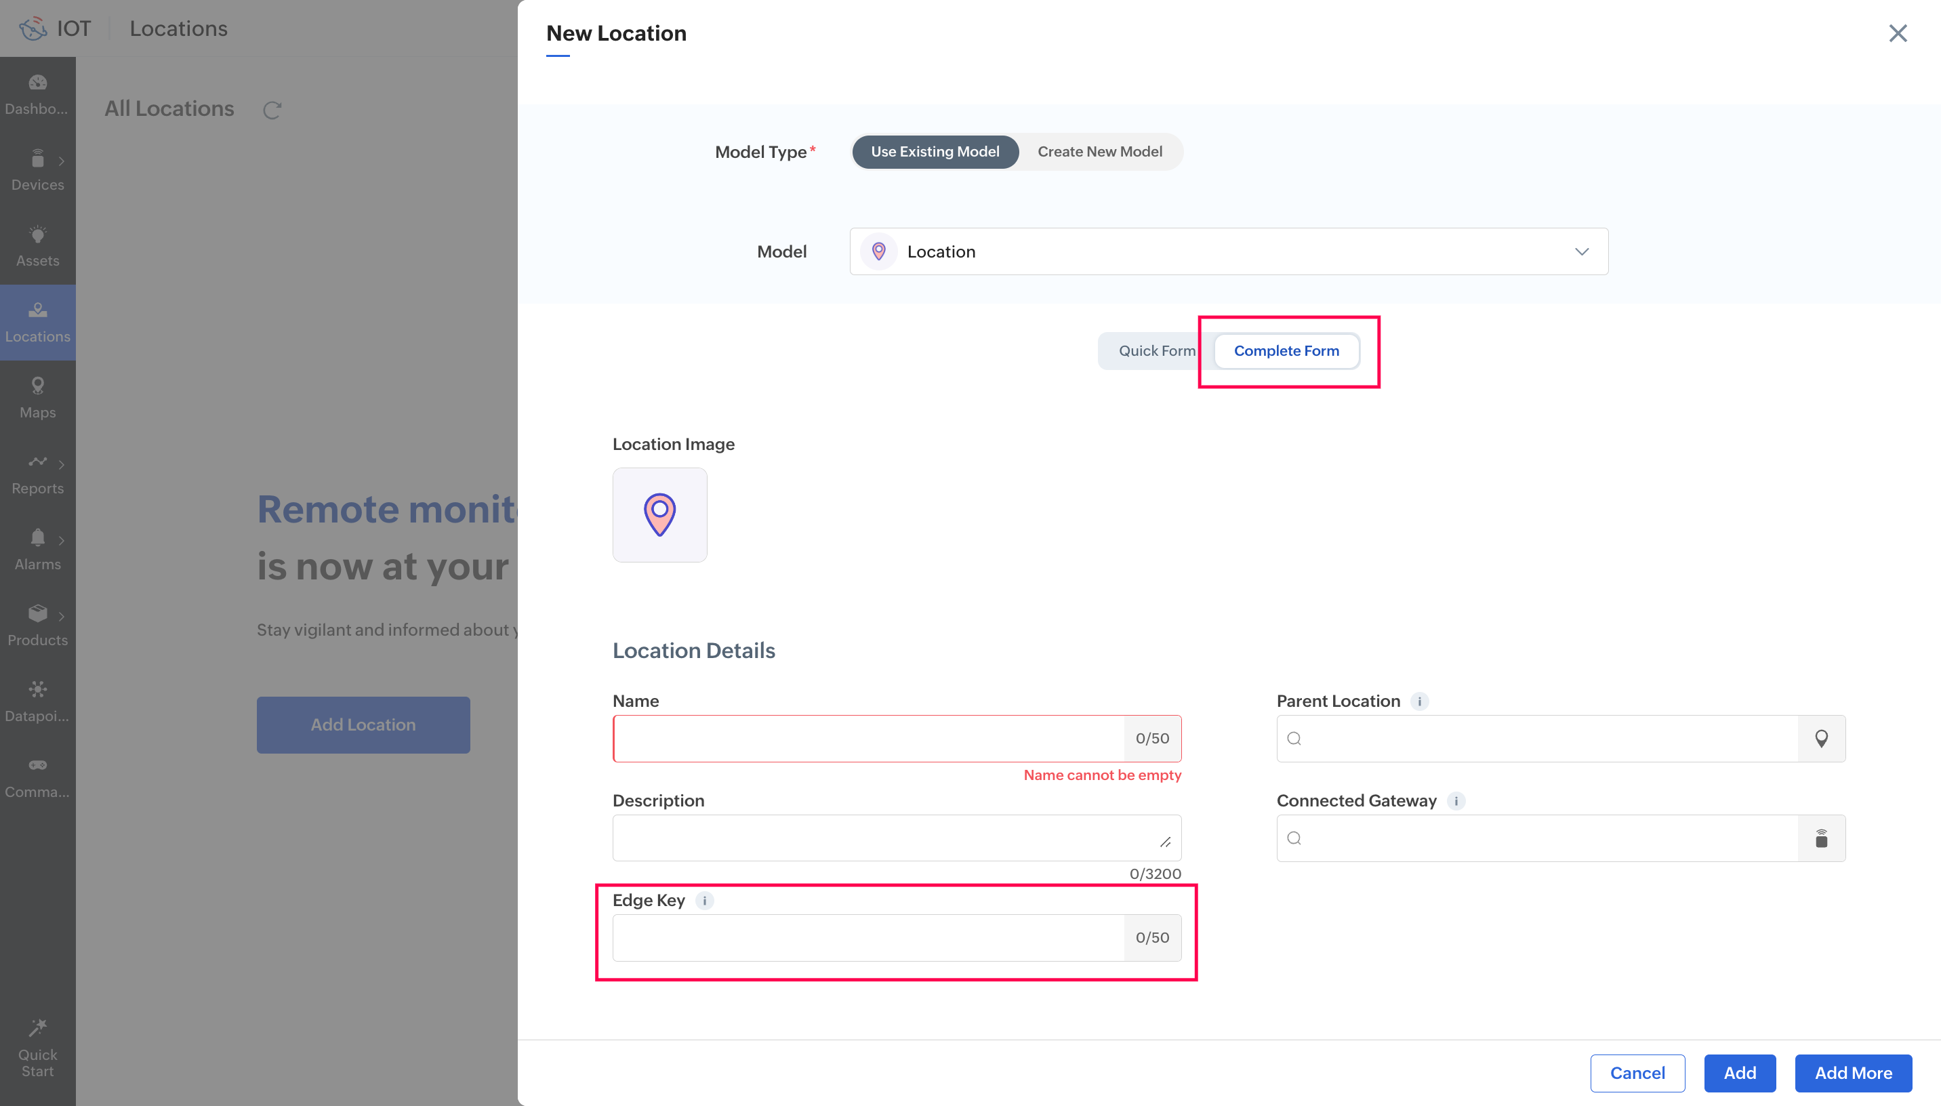
Task: Expand the Model dropdown showing Location
Action: [1228, 251]
